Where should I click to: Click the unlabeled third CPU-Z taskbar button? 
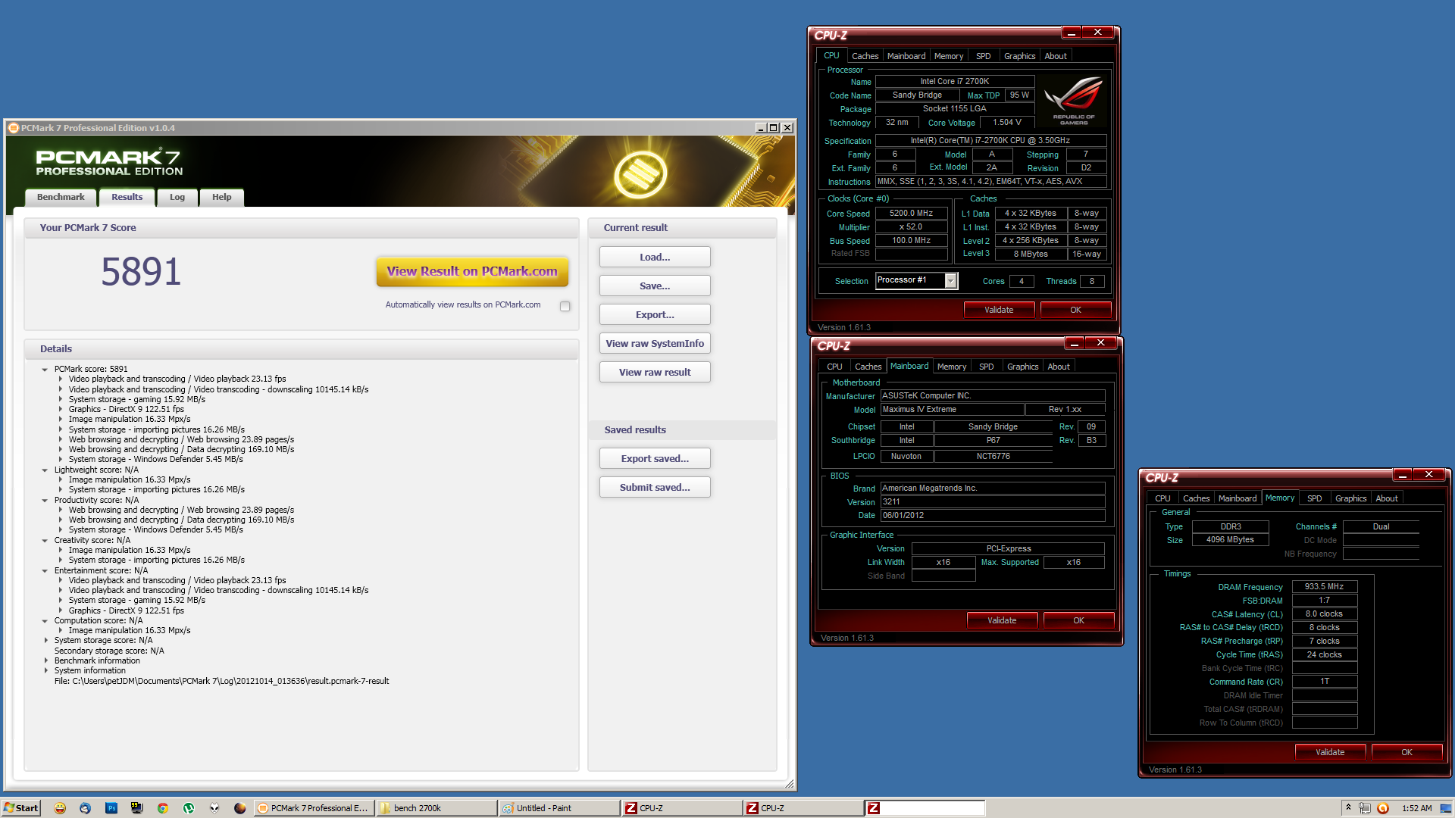[925, 808]
